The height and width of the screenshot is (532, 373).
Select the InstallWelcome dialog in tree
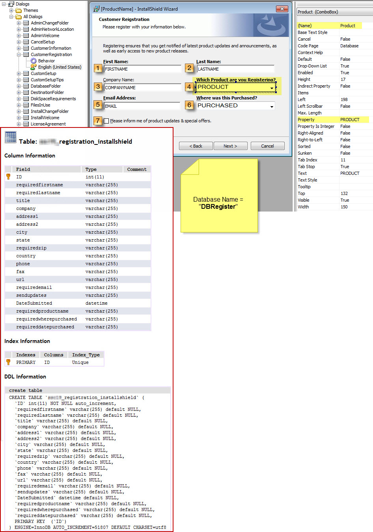point(45,118)
